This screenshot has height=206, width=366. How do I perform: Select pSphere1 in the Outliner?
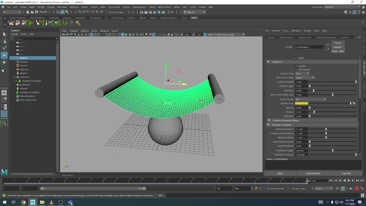(x=24, y=70)
